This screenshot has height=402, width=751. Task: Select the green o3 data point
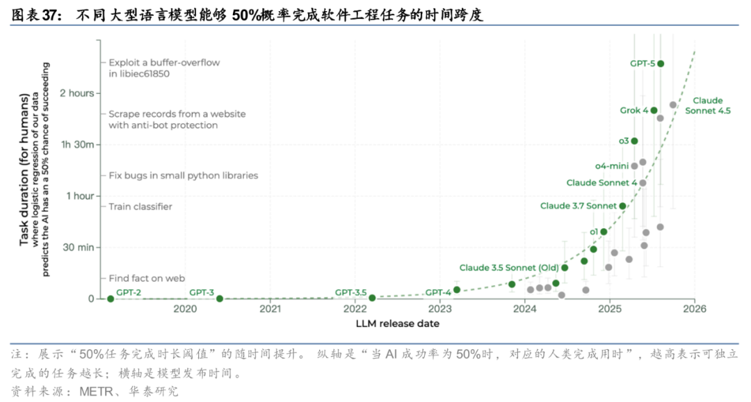tap(634, 141)
